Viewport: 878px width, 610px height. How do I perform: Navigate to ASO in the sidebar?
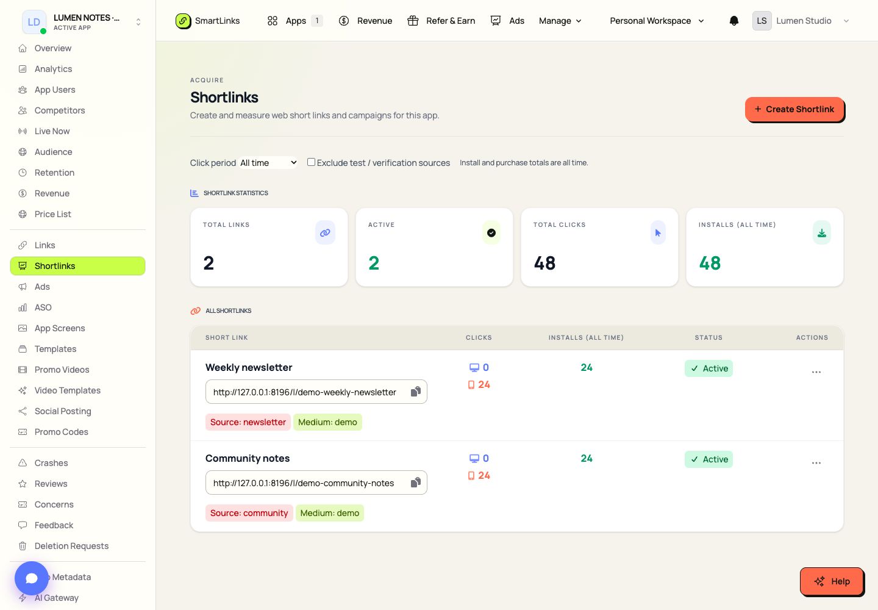point(77,307)
